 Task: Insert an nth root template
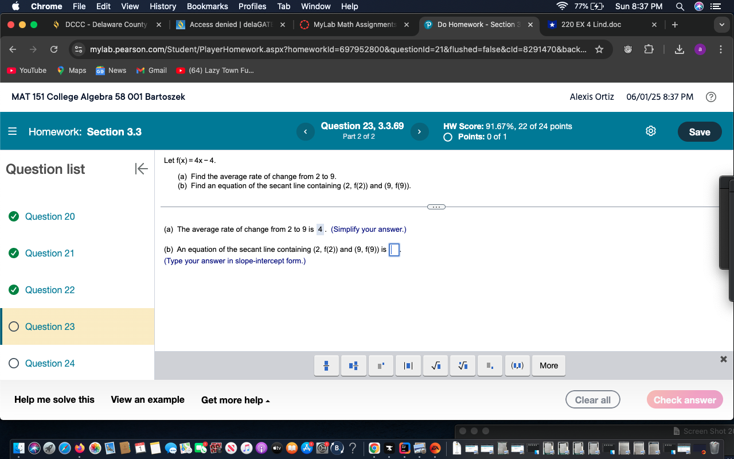click(463, 365)
